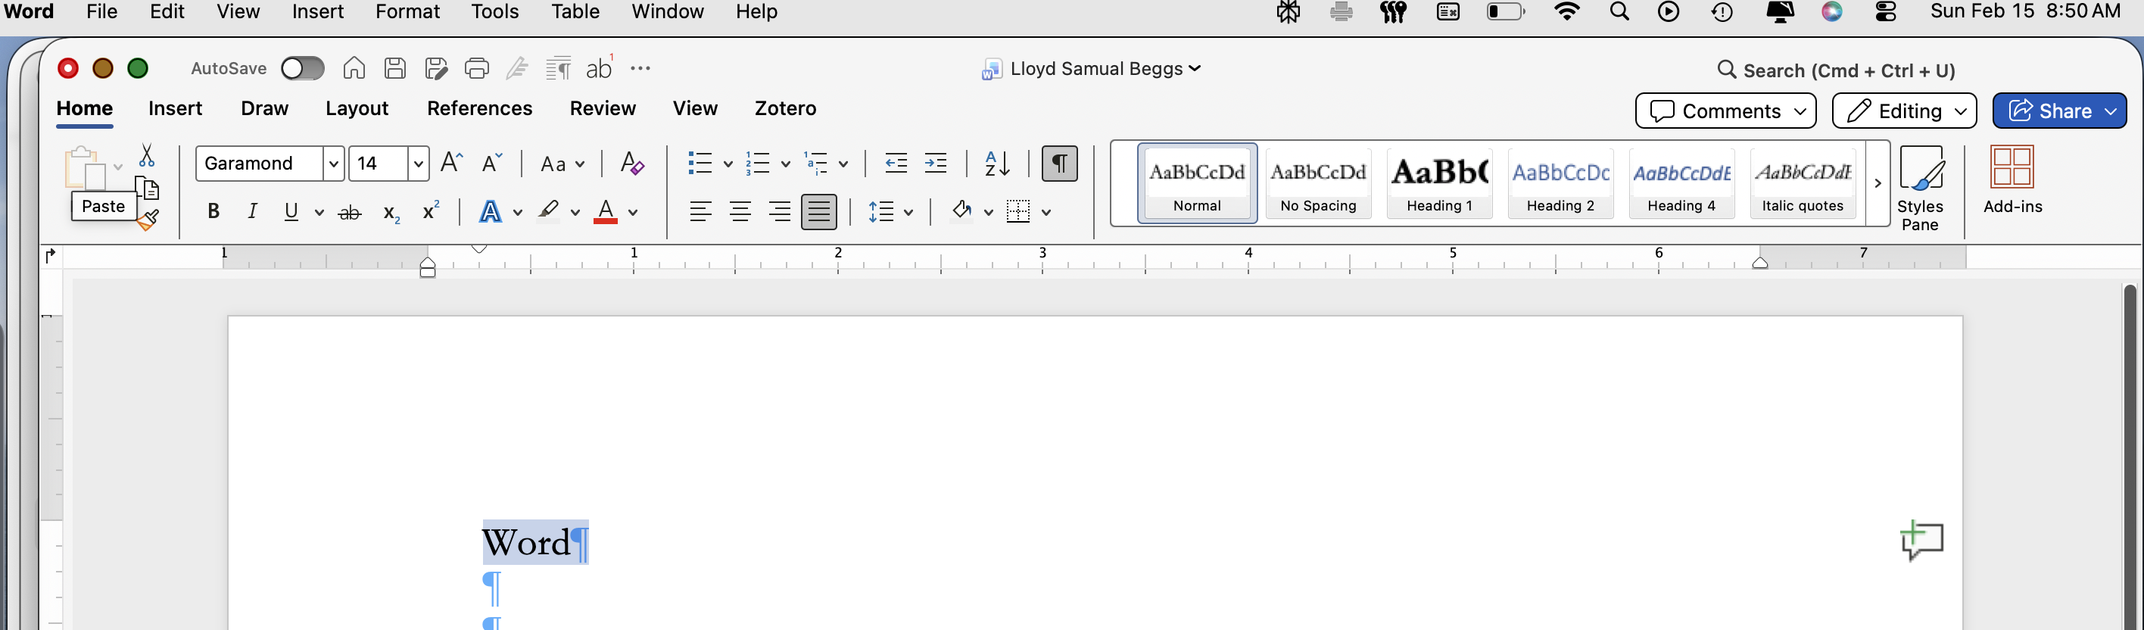Switch to References ribbon tab

(479, 109)
